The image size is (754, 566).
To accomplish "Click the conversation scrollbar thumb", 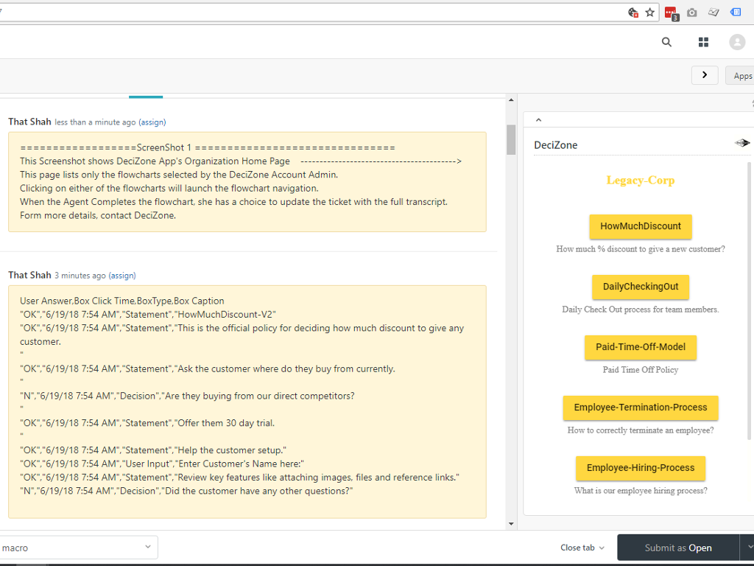I will point(511,139).
